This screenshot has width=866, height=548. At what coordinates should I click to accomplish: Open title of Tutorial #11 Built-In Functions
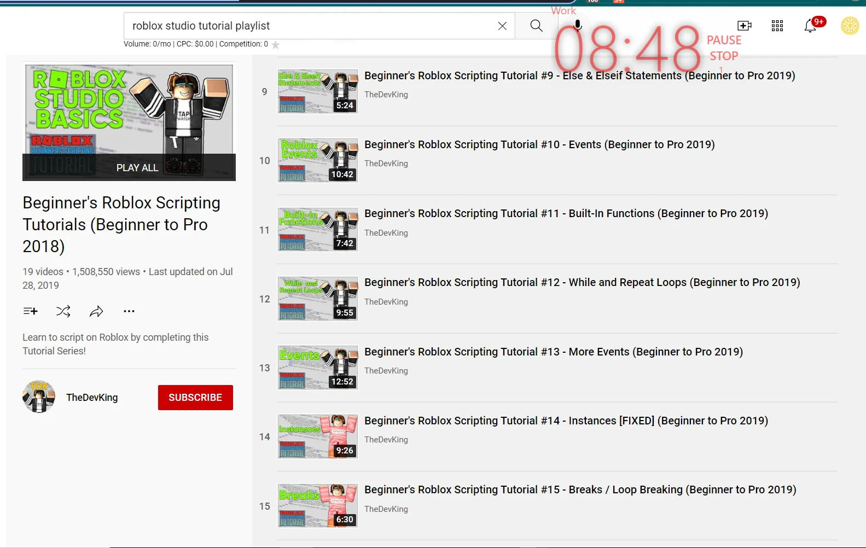click(566, 213)
